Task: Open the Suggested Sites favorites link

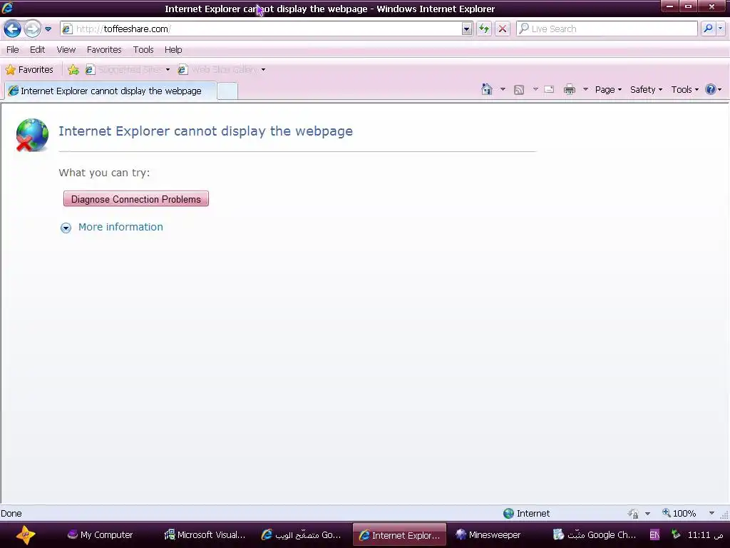Action: pyautogui.click(x=125, y=70)
